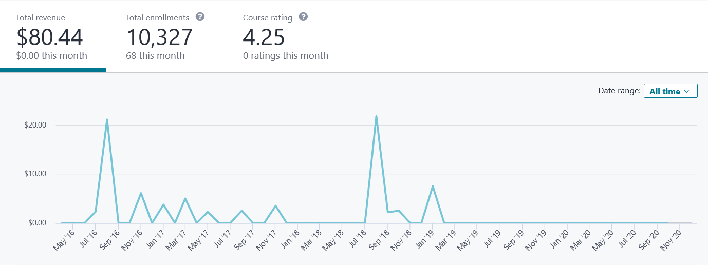Switch to the Total enrollments tab

pos(165,36)
